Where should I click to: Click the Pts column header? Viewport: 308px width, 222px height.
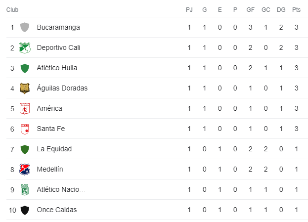tap(296, 9)
